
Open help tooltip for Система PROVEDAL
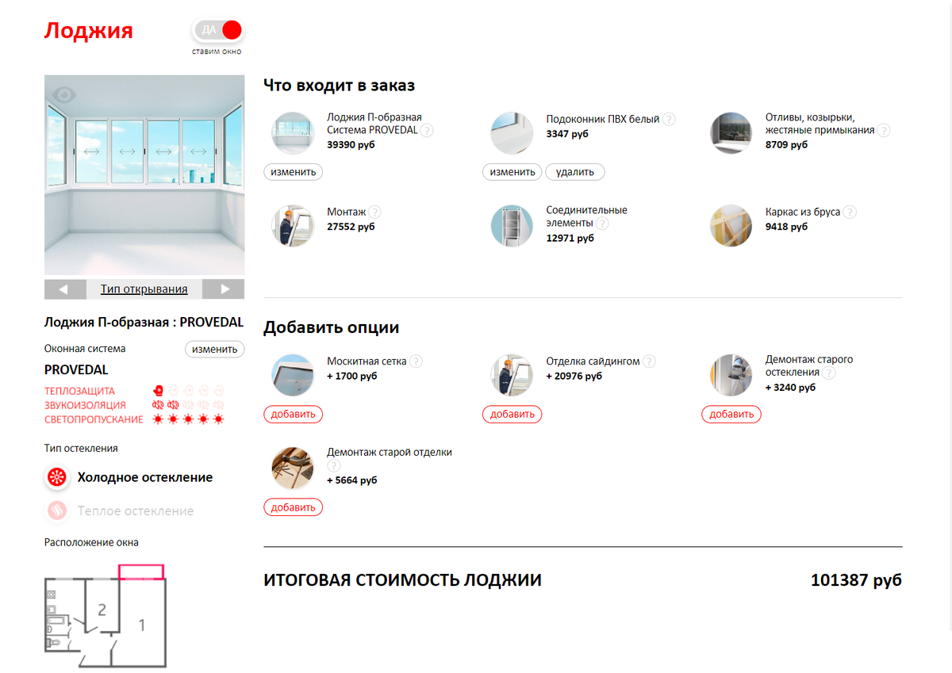click(427, 130)
